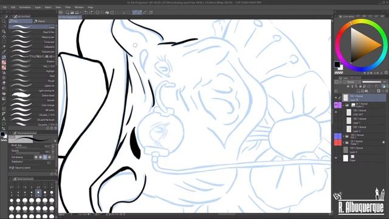Select the Airbrush tool
This screenshot has width=389, height=219.
pos(4,73)
